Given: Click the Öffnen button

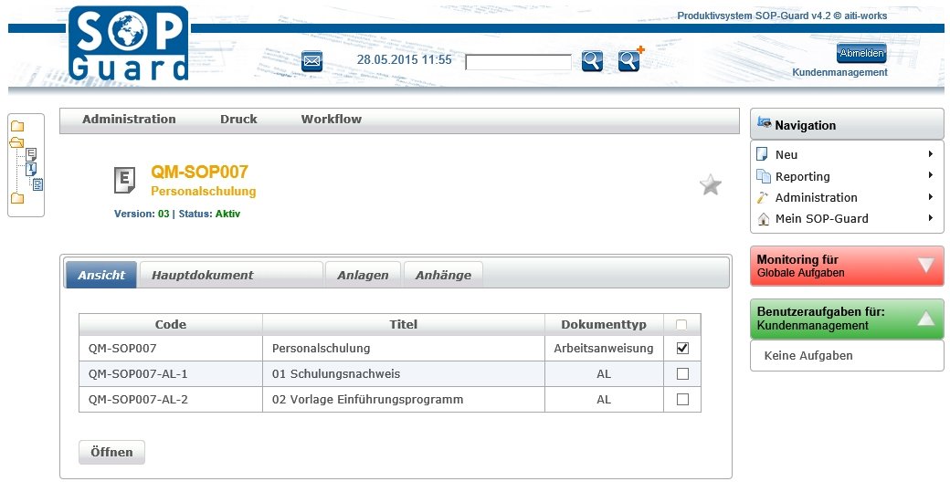Looking at the screenshot, I should [x=111, y=452].
